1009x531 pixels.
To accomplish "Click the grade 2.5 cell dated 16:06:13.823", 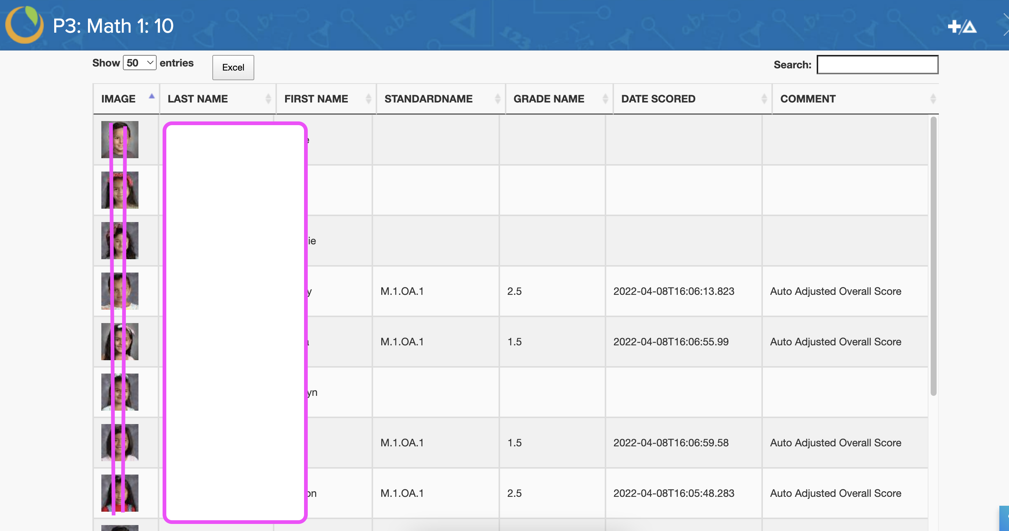I will tap(514, 291).
